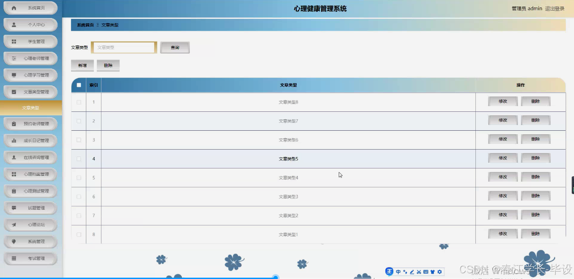
Task: Click 删除 for row 文章类型8
Action: tap(535, 101)
